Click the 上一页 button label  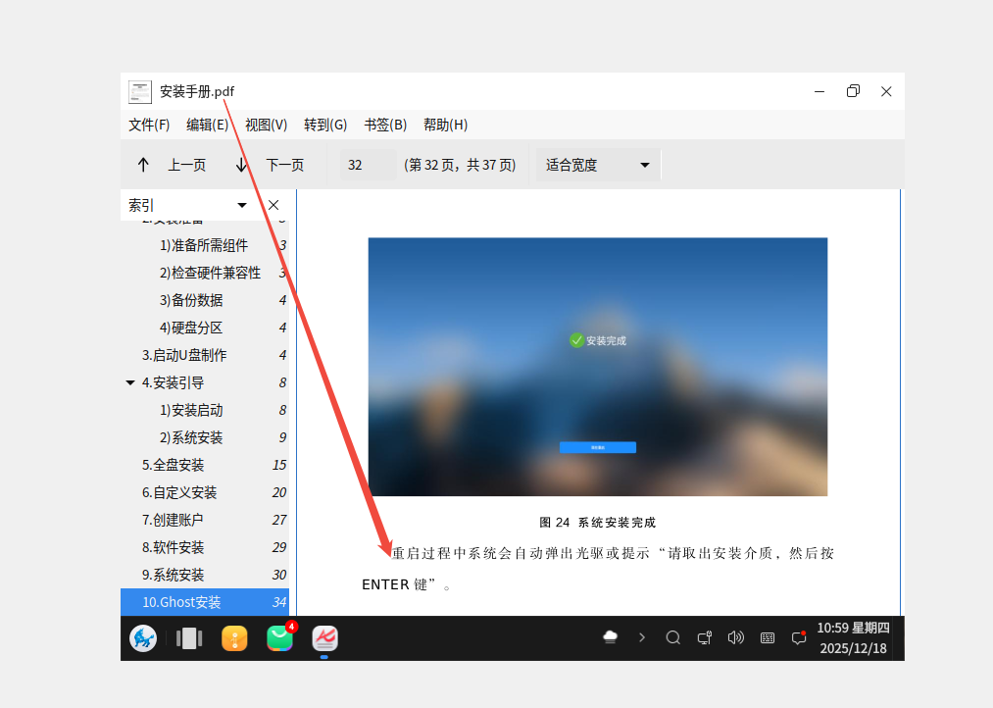pos(187,166)
